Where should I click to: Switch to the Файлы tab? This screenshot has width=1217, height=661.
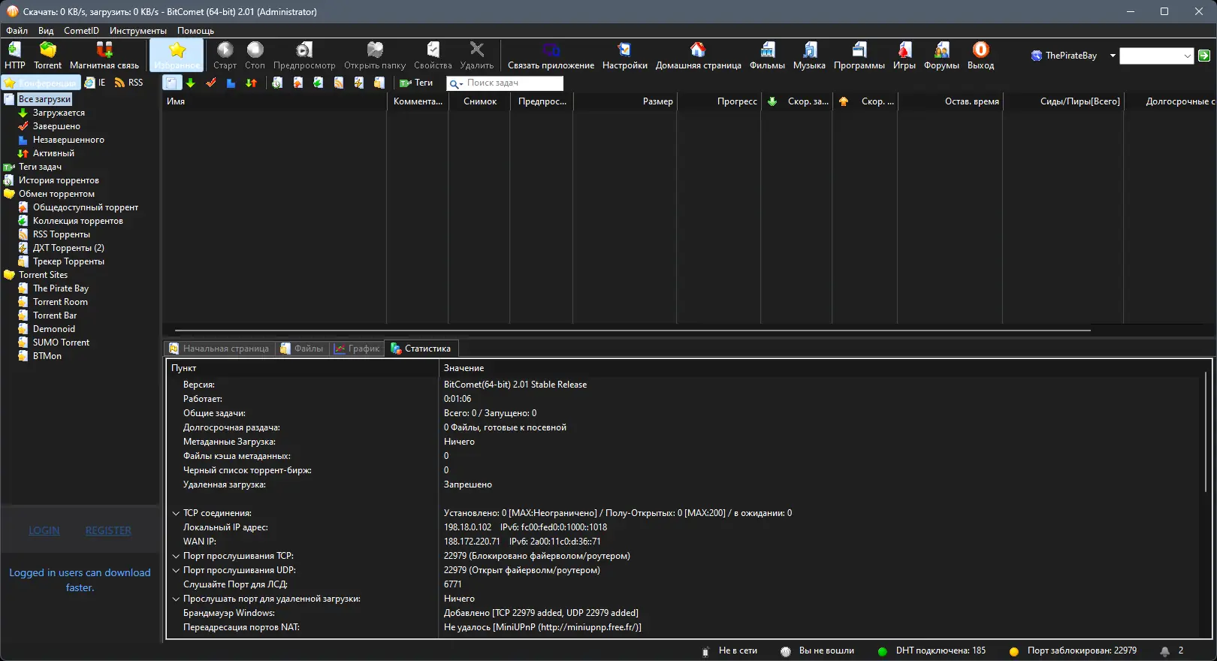point(302,349)
